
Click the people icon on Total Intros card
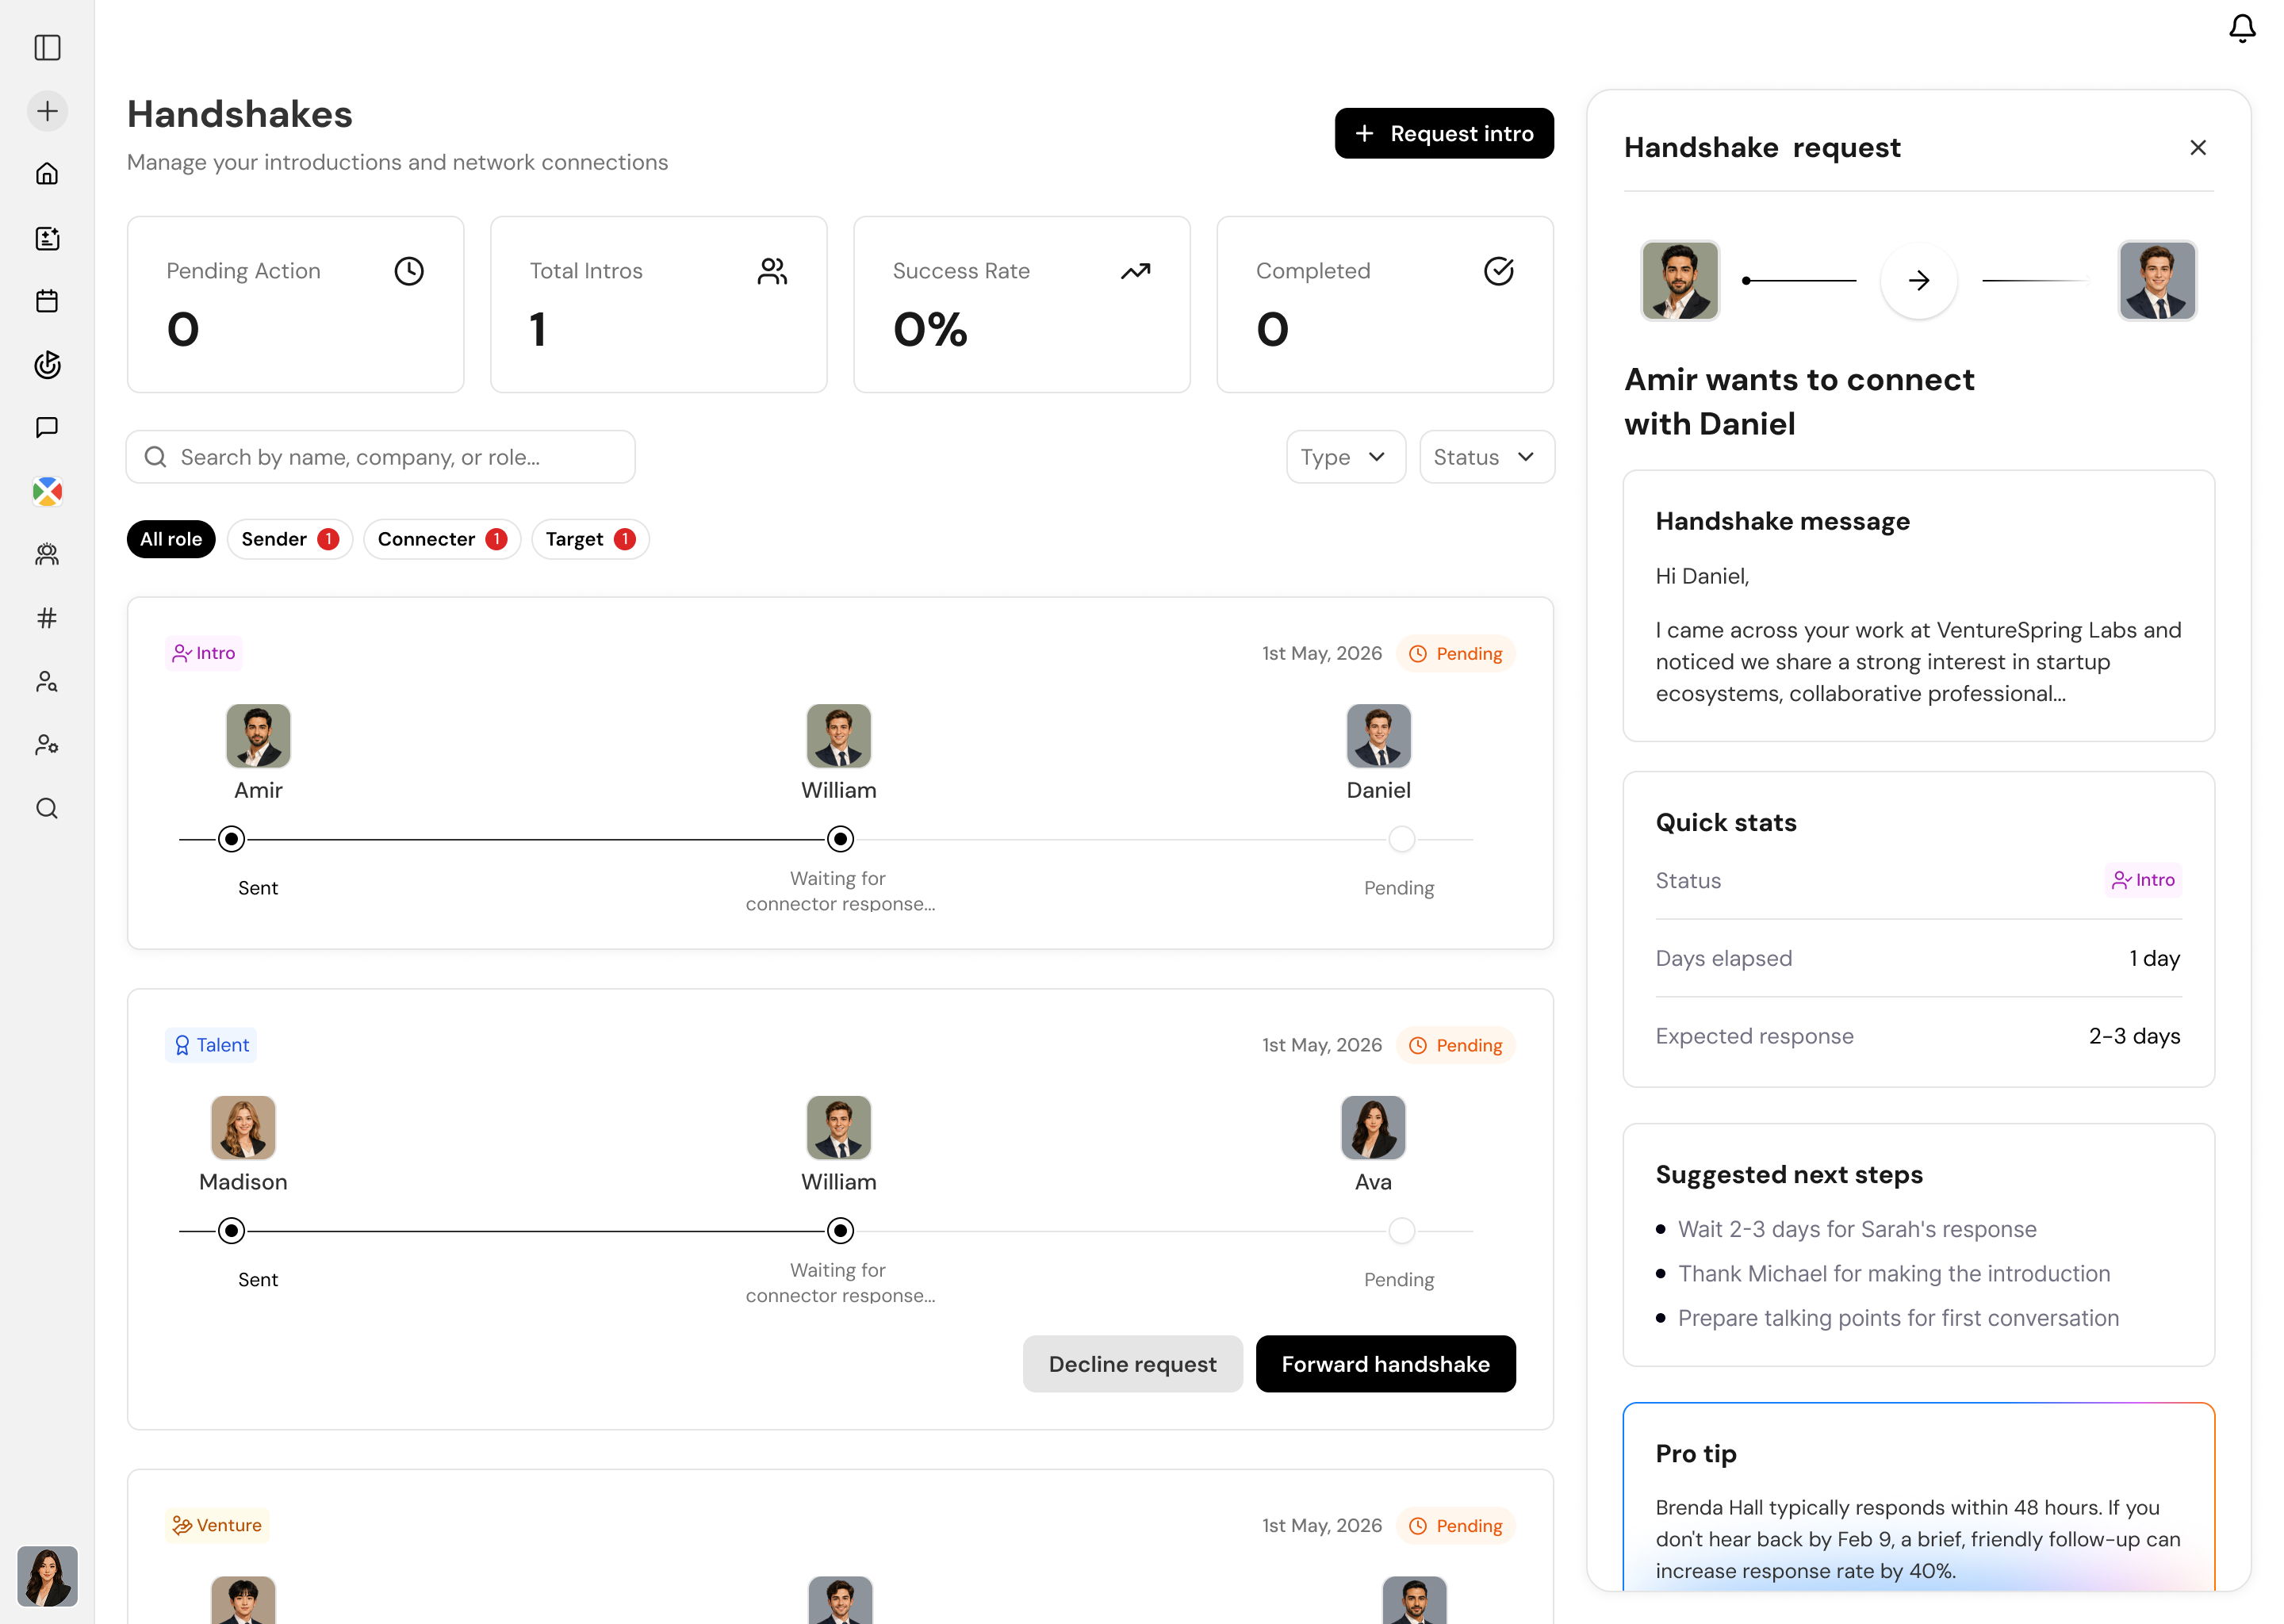(772, 271)
